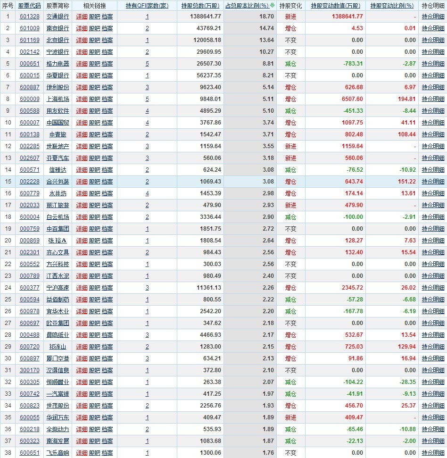This screenshot has height=458, width=447.
Task: Select ratio value 14.74 for 南京银行
Action: coord(266,28)
